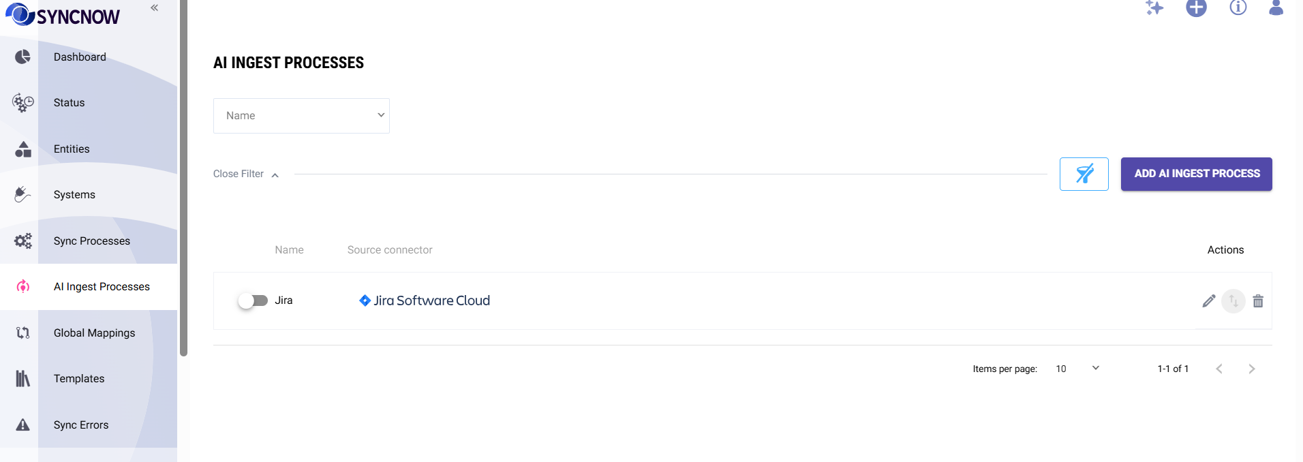Open the items per page dropdown
Image resolution: width=1303 pixels, height=462 pixels.
1077,369
